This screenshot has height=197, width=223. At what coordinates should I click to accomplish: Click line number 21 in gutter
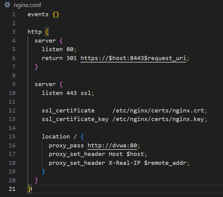tap(12, 189)
